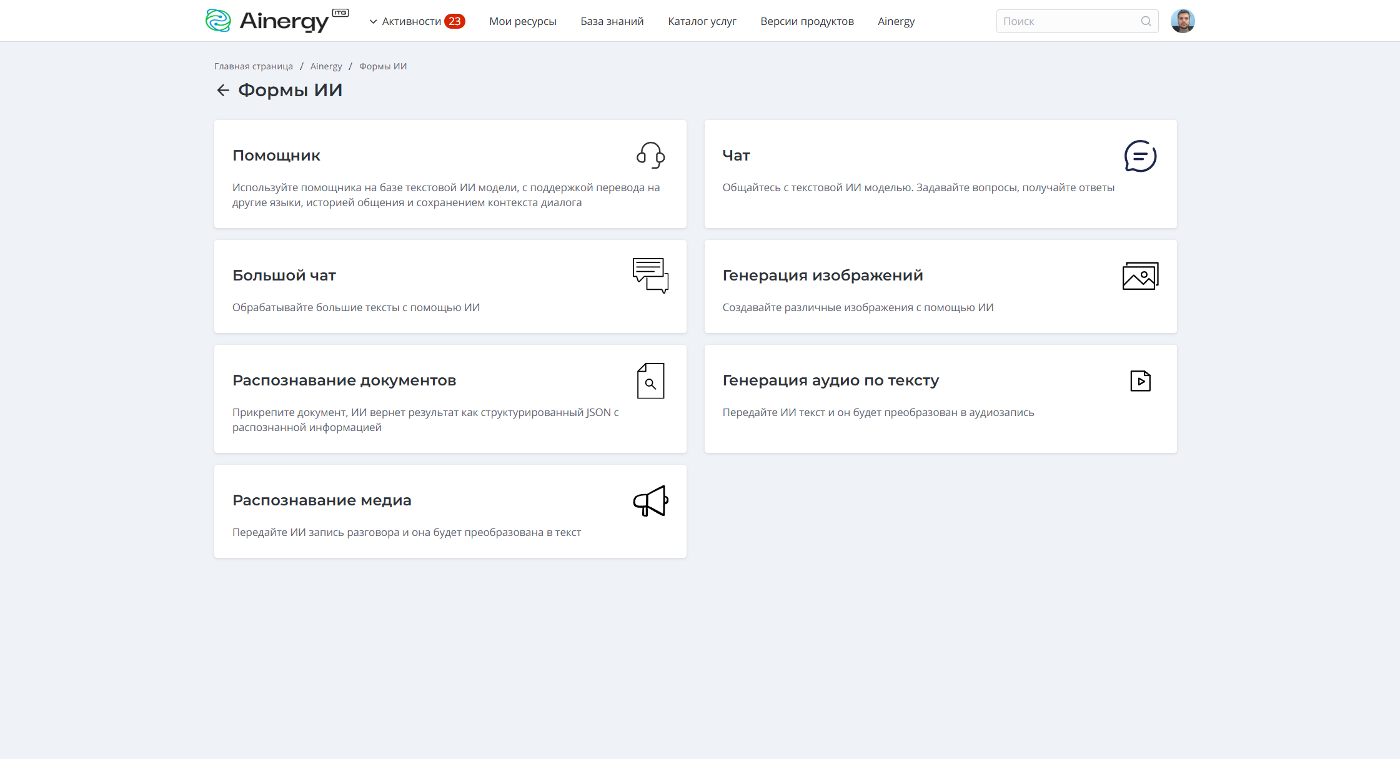Click the document search icon on Распознавание документов
The width and height of the screenshot is (1400, 759).
[650, 381]
